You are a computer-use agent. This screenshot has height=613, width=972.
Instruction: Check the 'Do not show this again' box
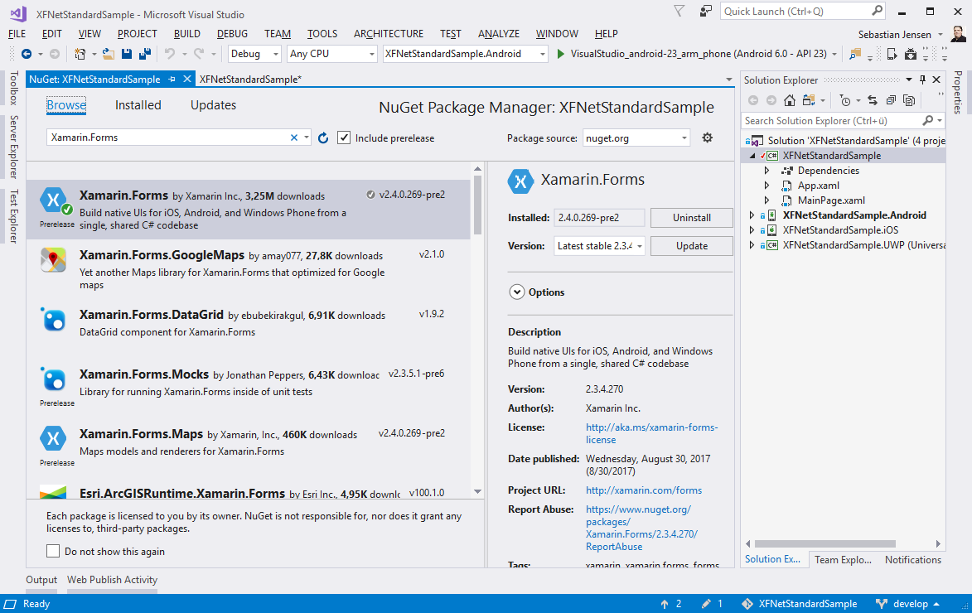click(53, 551)
